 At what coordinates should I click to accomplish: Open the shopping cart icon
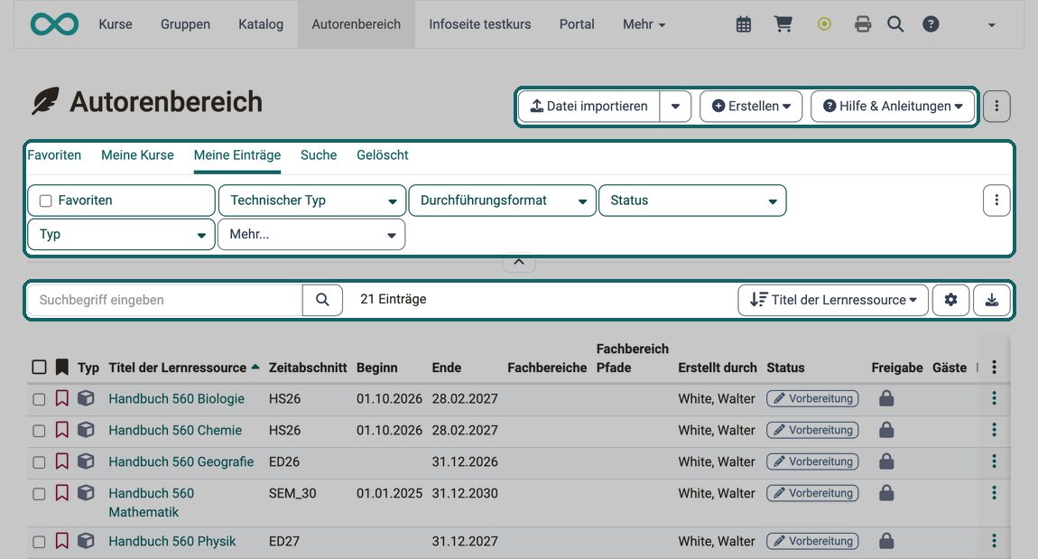click(783, 24)
